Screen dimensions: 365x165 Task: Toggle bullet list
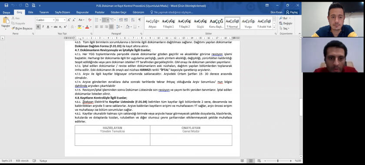[x=96, y=20]
